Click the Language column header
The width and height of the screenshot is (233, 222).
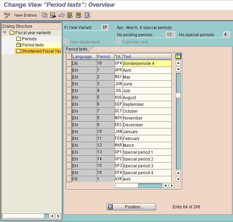84,57
